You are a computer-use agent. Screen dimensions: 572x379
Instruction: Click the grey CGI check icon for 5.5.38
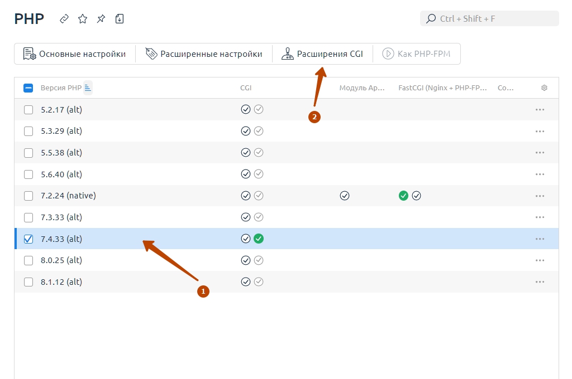259,153
